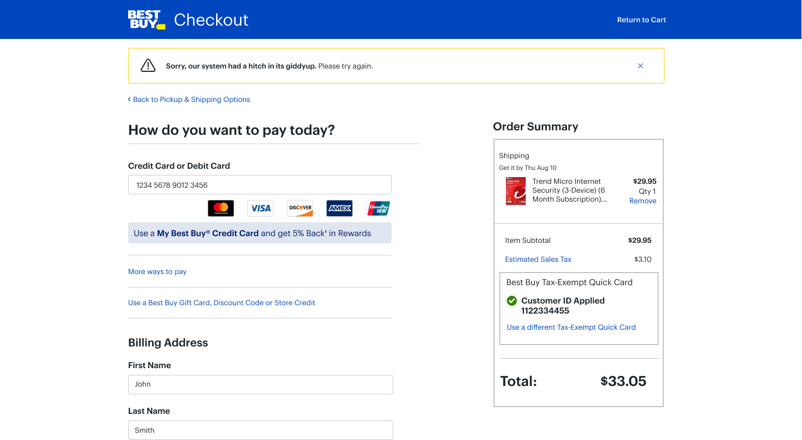Click the Discover card icon

(300, 208)
